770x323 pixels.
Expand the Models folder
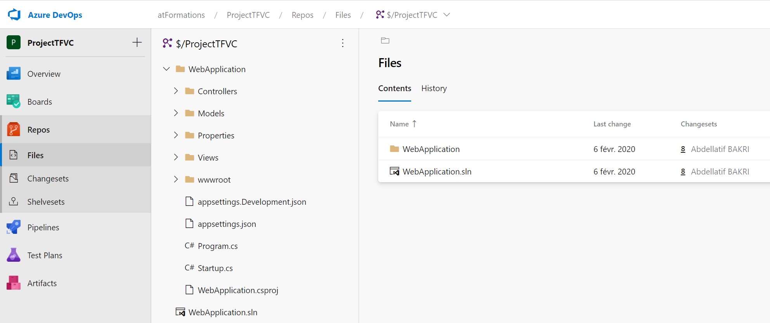[x=176, y=113]
